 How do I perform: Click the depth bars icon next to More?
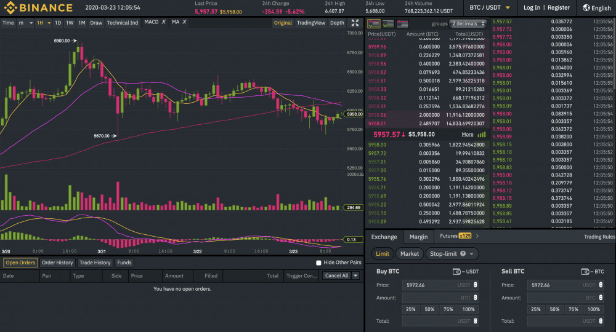tap(482, 135)
